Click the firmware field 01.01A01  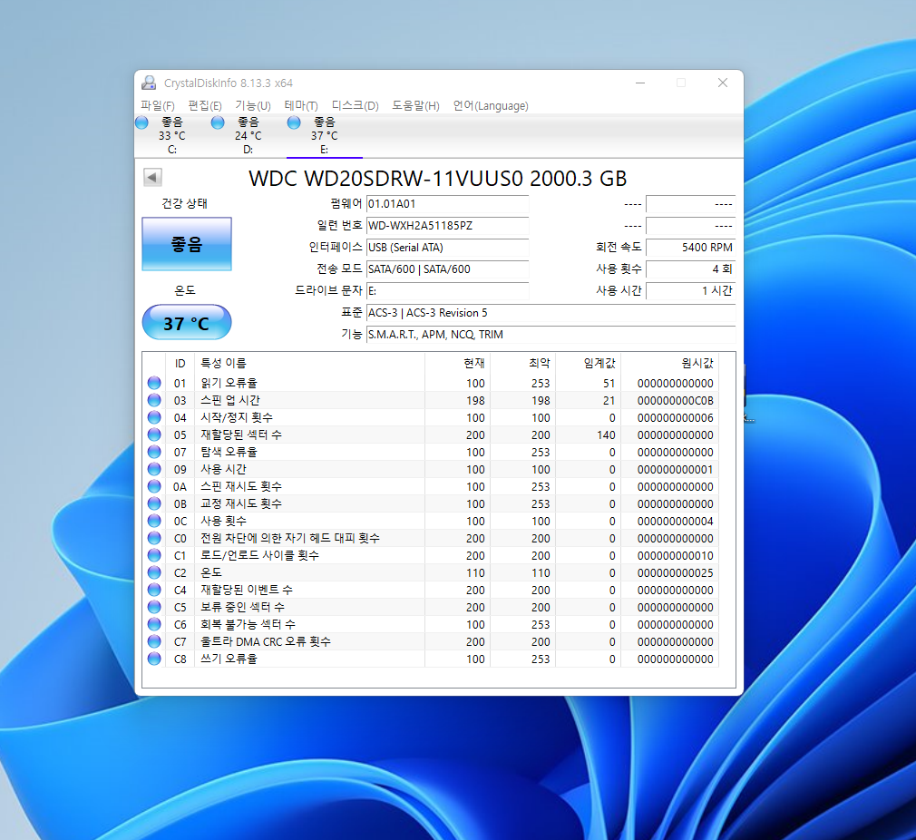[447, 204]
